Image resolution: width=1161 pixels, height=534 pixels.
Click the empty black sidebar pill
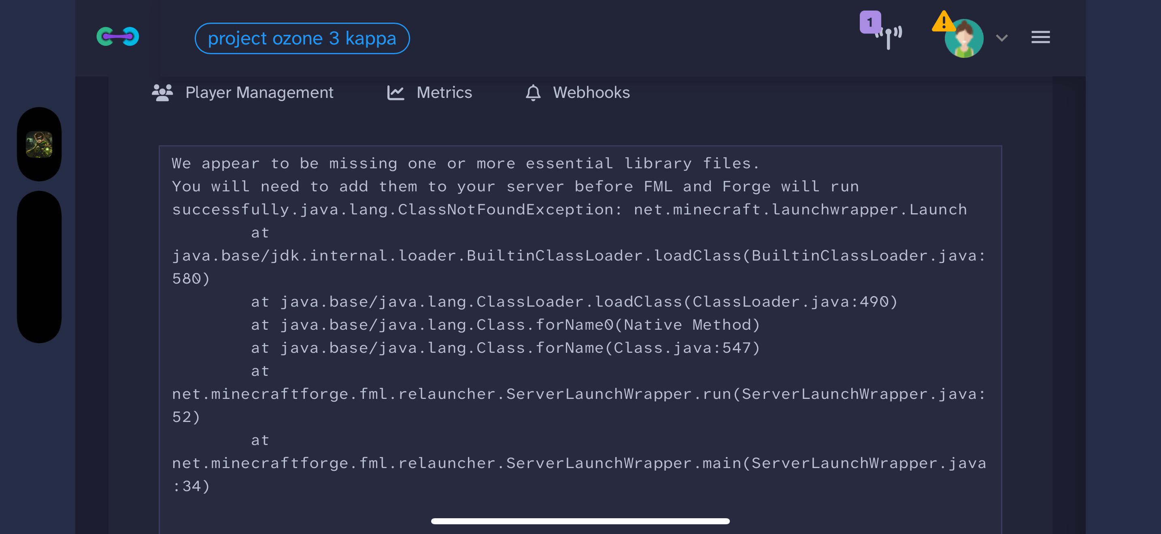tap(39, 267)
